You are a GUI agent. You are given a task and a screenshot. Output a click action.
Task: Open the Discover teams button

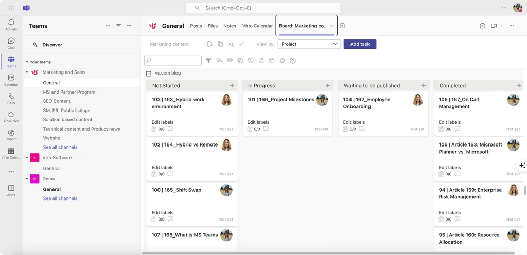coord(52,45)
